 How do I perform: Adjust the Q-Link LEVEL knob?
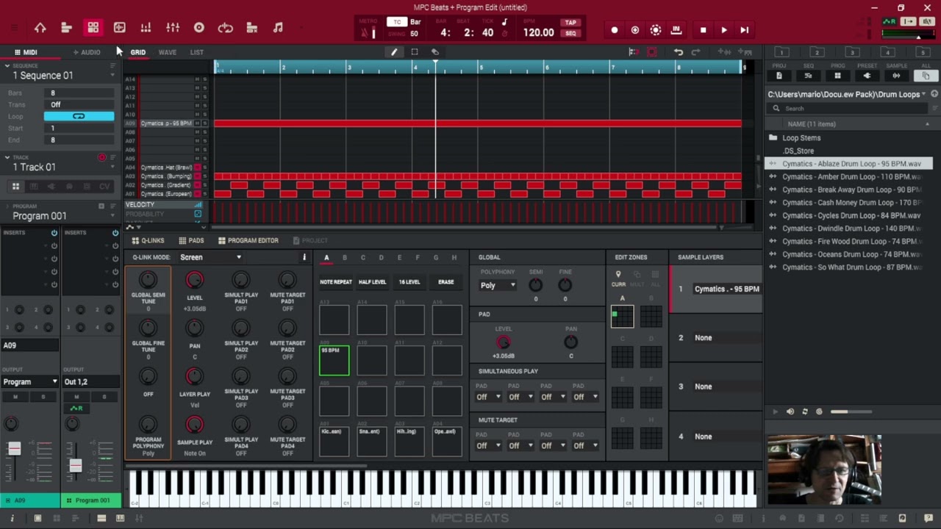tap(194, 280)
